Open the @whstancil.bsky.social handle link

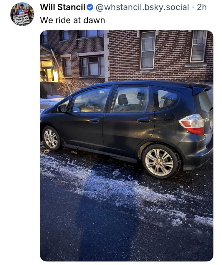click(x=142, y=7)
